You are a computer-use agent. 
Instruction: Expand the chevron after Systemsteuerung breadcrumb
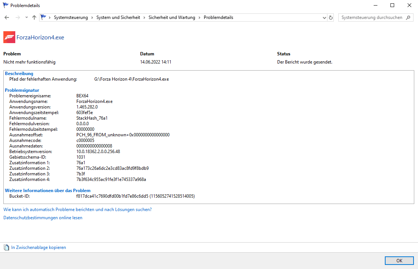point(92,17)
